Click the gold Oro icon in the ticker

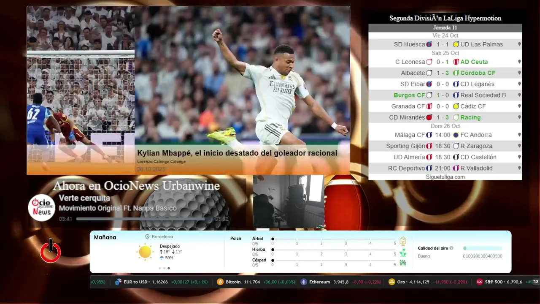pyautogui.click(x=391, y=282)
